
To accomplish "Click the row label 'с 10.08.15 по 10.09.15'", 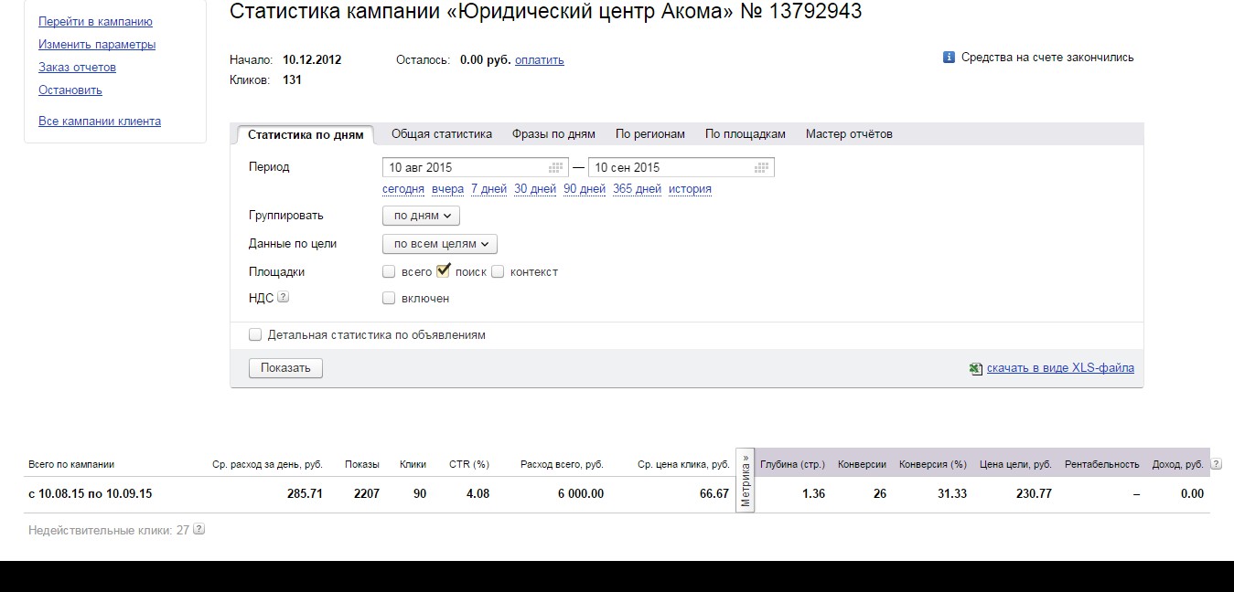I will point(91,493).
